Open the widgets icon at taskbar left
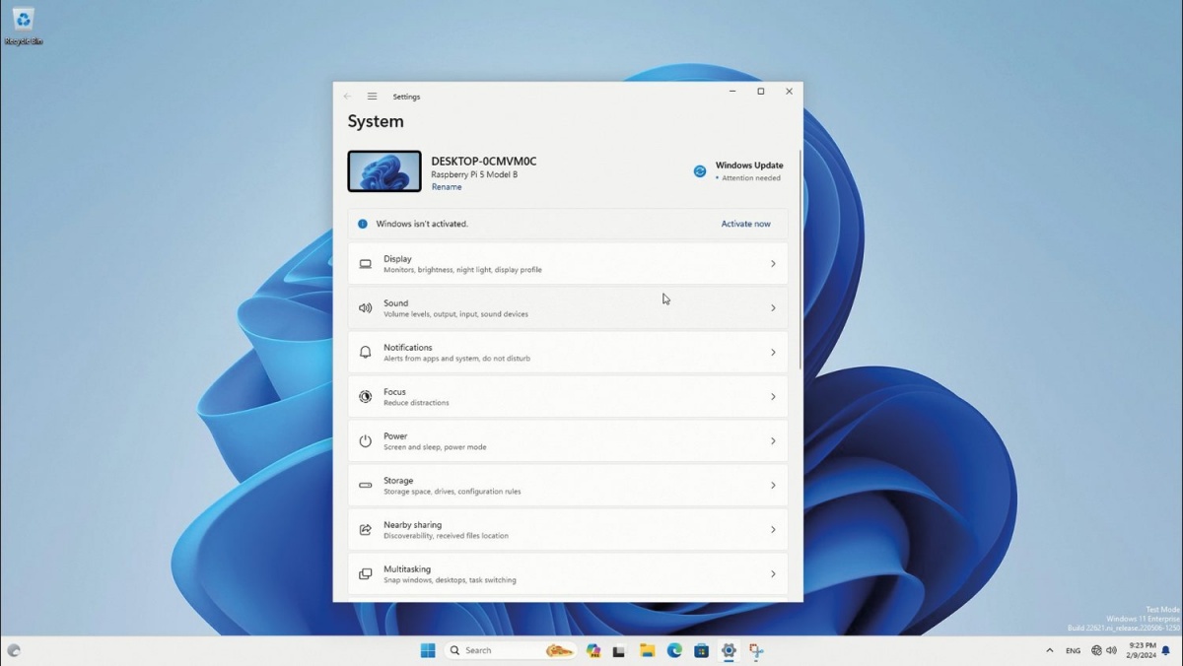Image resolution: width=1183 pixels, height=666 pixels. (x=14, y=650)
